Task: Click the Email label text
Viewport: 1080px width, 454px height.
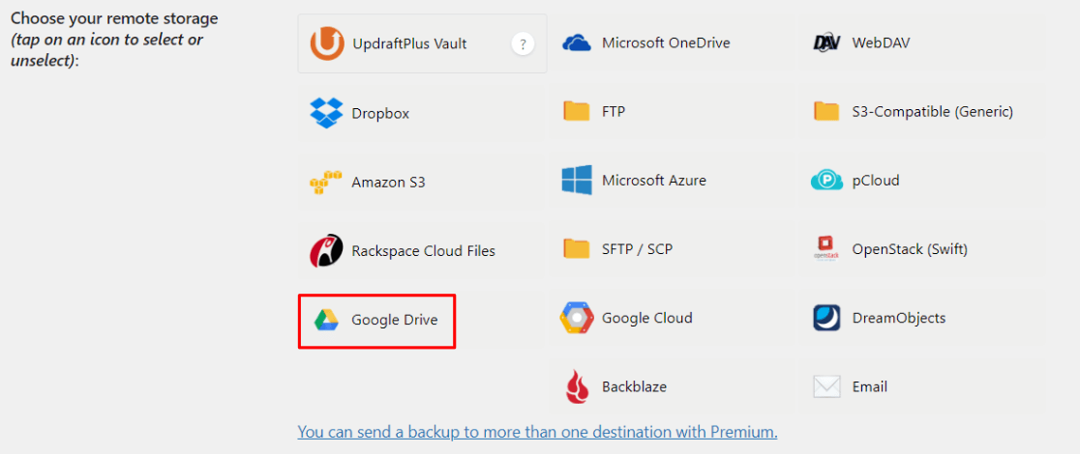Action: [869, 386]
